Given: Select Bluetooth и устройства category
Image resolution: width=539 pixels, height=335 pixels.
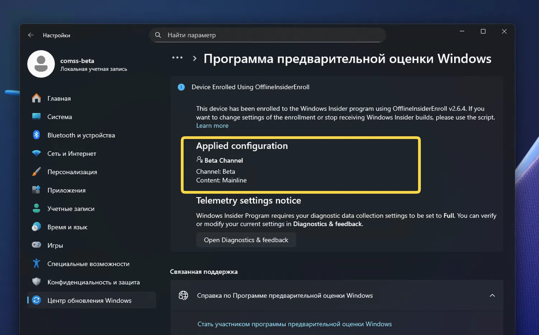Looking at the screenshot, I should click(x=92, y=135).
